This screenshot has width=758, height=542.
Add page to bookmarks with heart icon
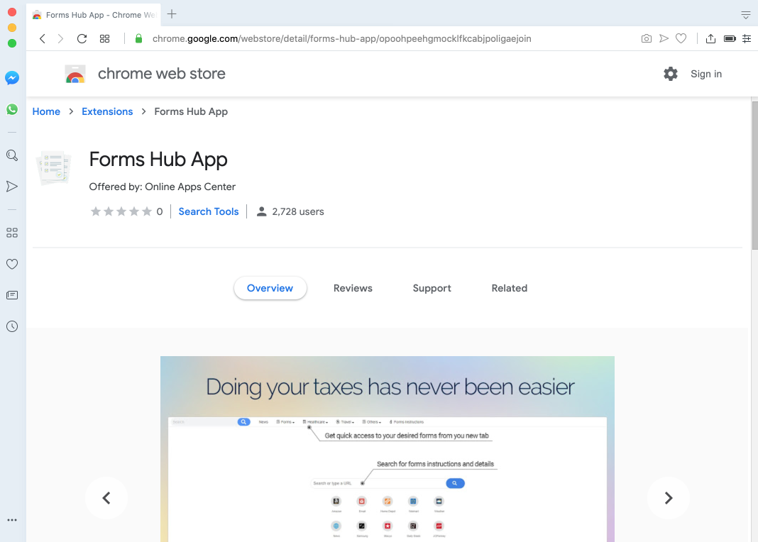point(681,39)
